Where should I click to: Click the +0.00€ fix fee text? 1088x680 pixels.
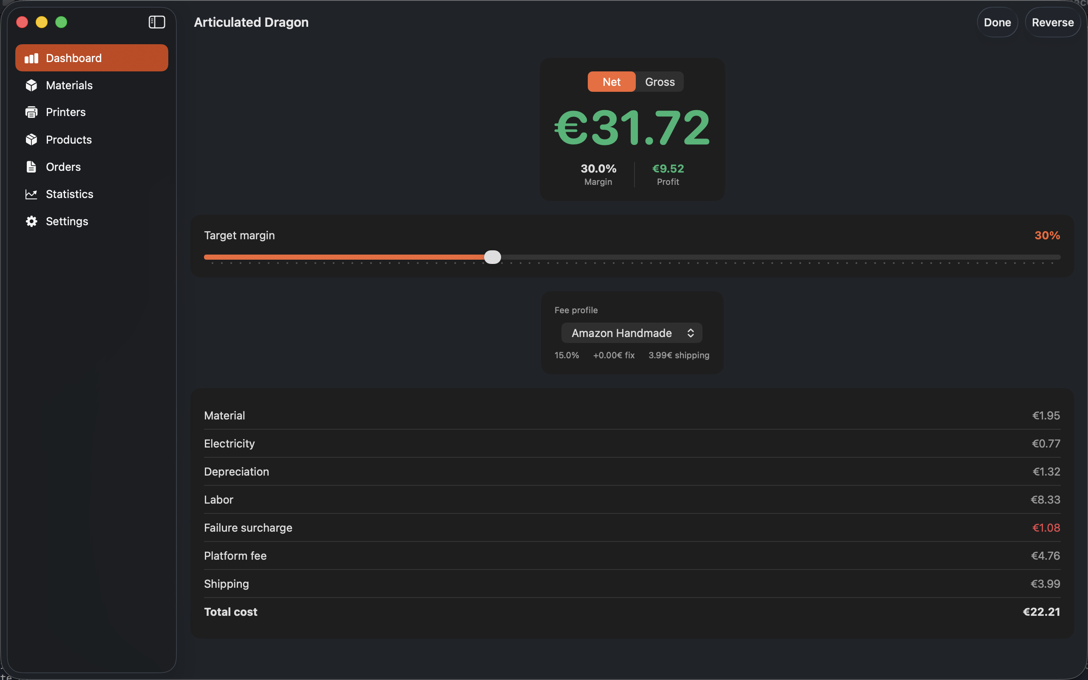click(614, 355)
